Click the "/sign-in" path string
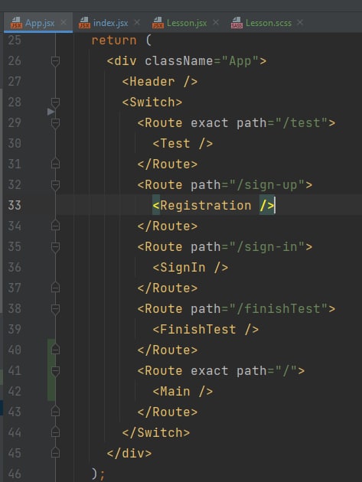 click(267, 247)
